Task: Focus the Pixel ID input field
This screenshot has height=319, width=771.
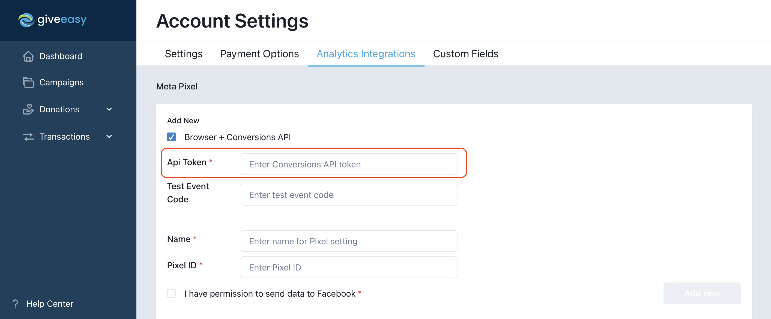Action: (x=349, y=267)
